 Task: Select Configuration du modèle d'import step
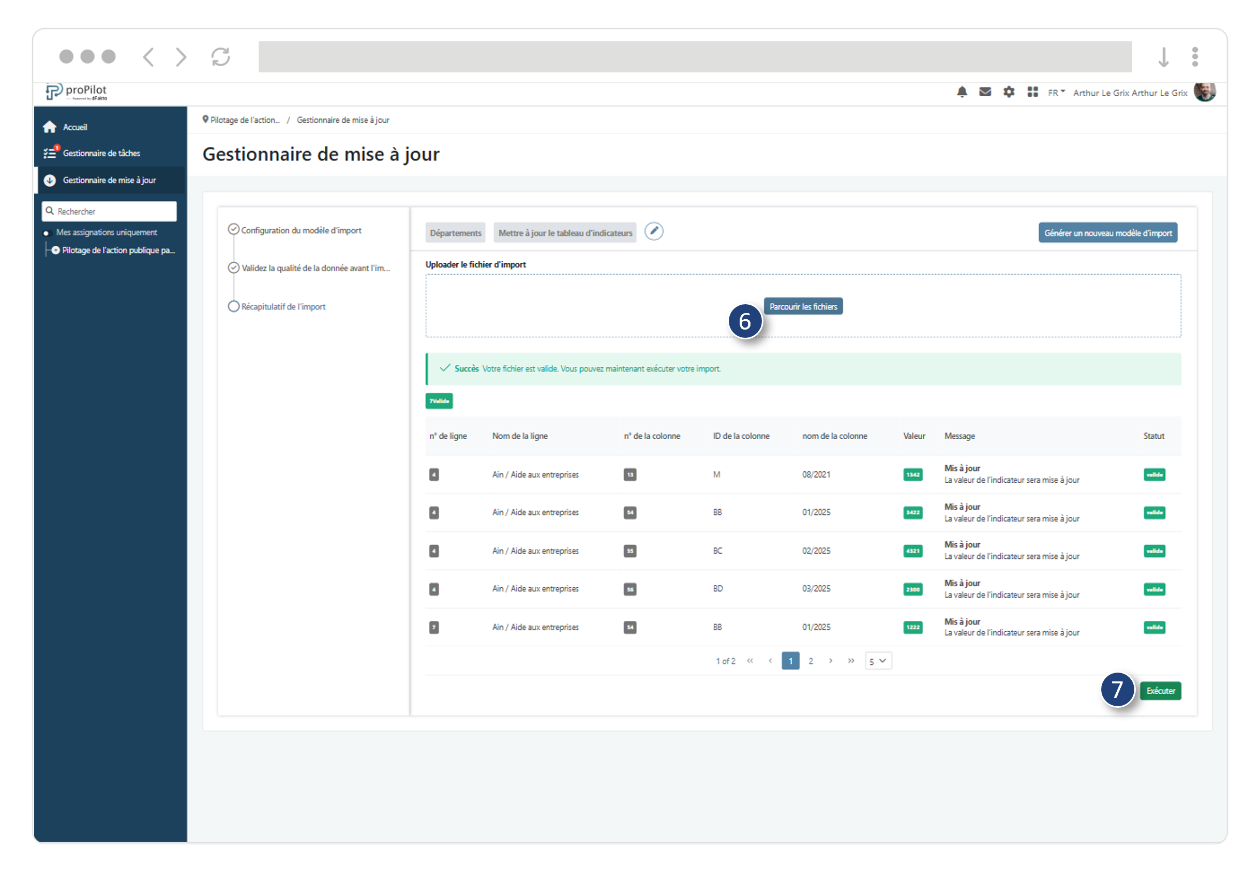[x=301, y=231]
